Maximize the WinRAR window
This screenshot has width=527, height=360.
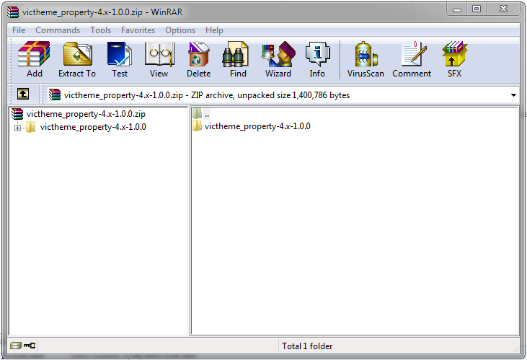click(x=477, y=9)
